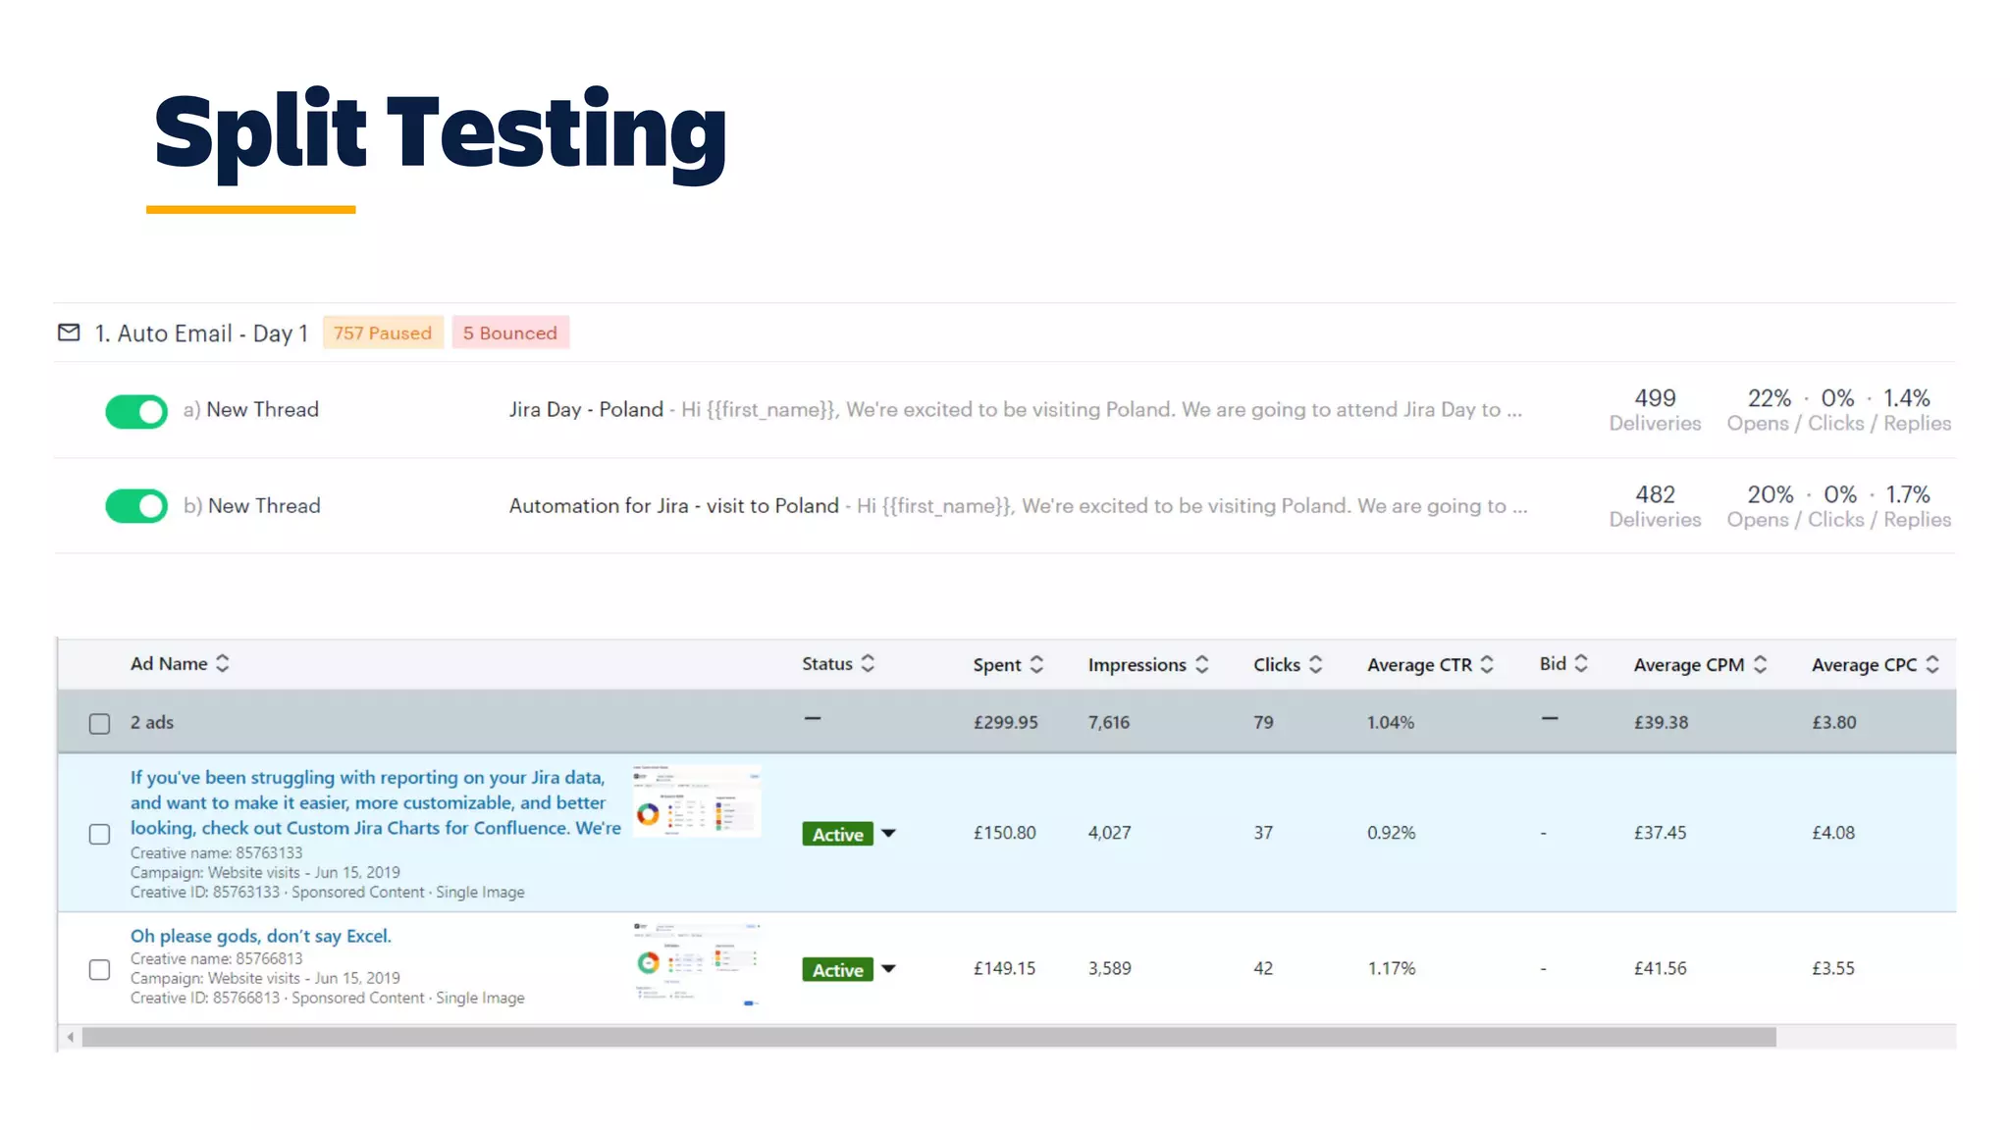Click the thumbnail of the Jira reporting ad

tap(696, 801)
